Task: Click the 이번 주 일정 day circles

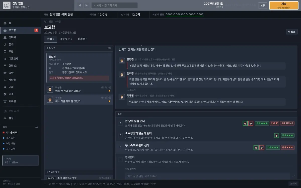Action: (x=184, y=15)
